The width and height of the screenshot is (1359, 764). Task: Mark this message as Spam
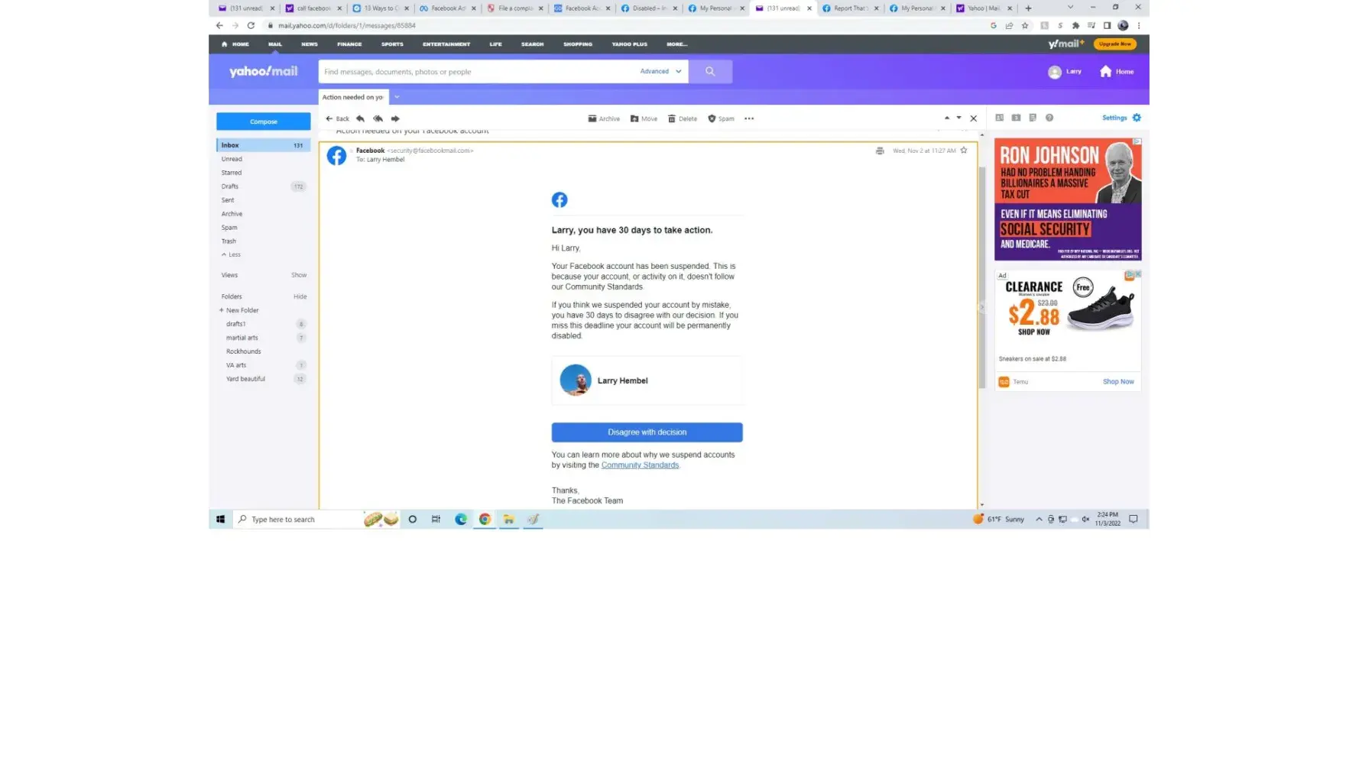point(721,118)
